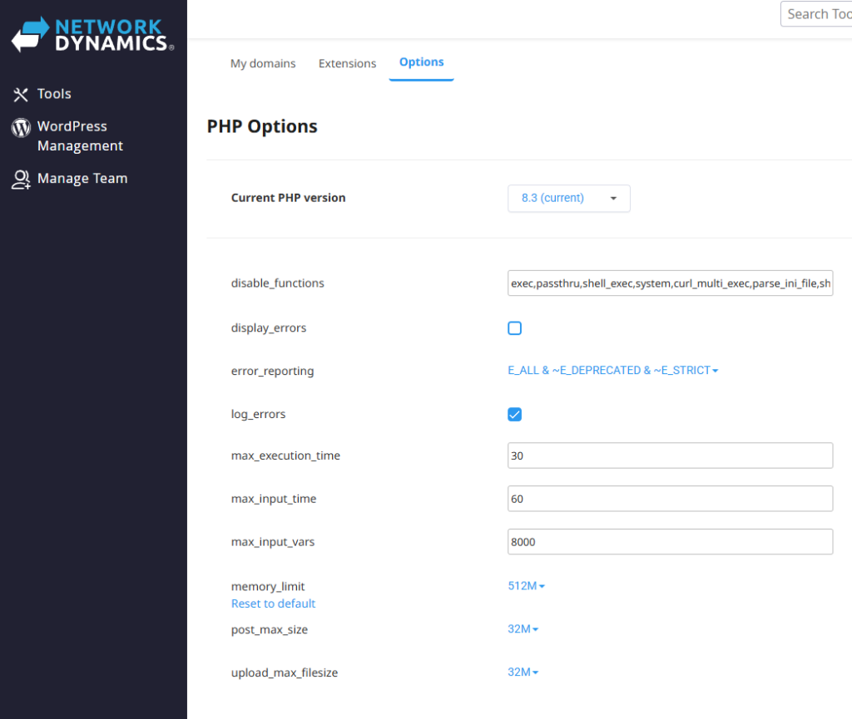Viewport: 852px width, 719px height.
Task: Open WordPress Management in sidebar
Action: [80, 136]
